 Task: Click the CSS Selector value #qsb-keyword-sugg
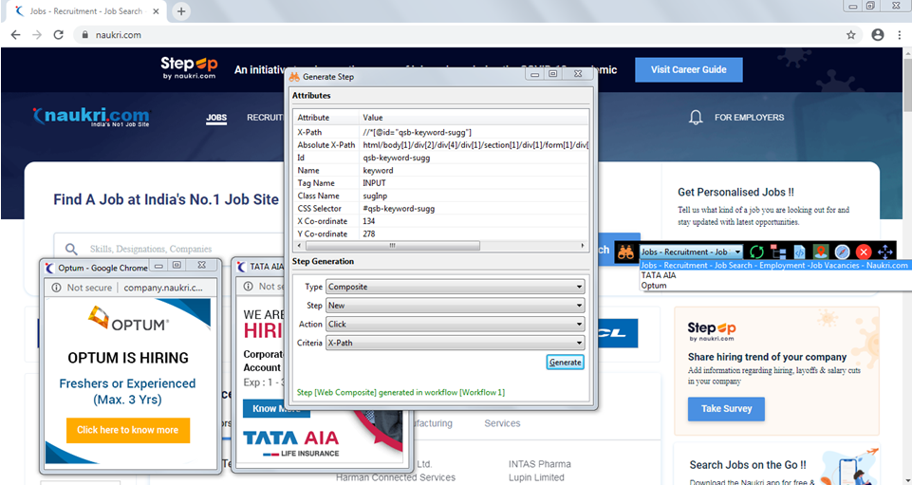click(474, 208)
